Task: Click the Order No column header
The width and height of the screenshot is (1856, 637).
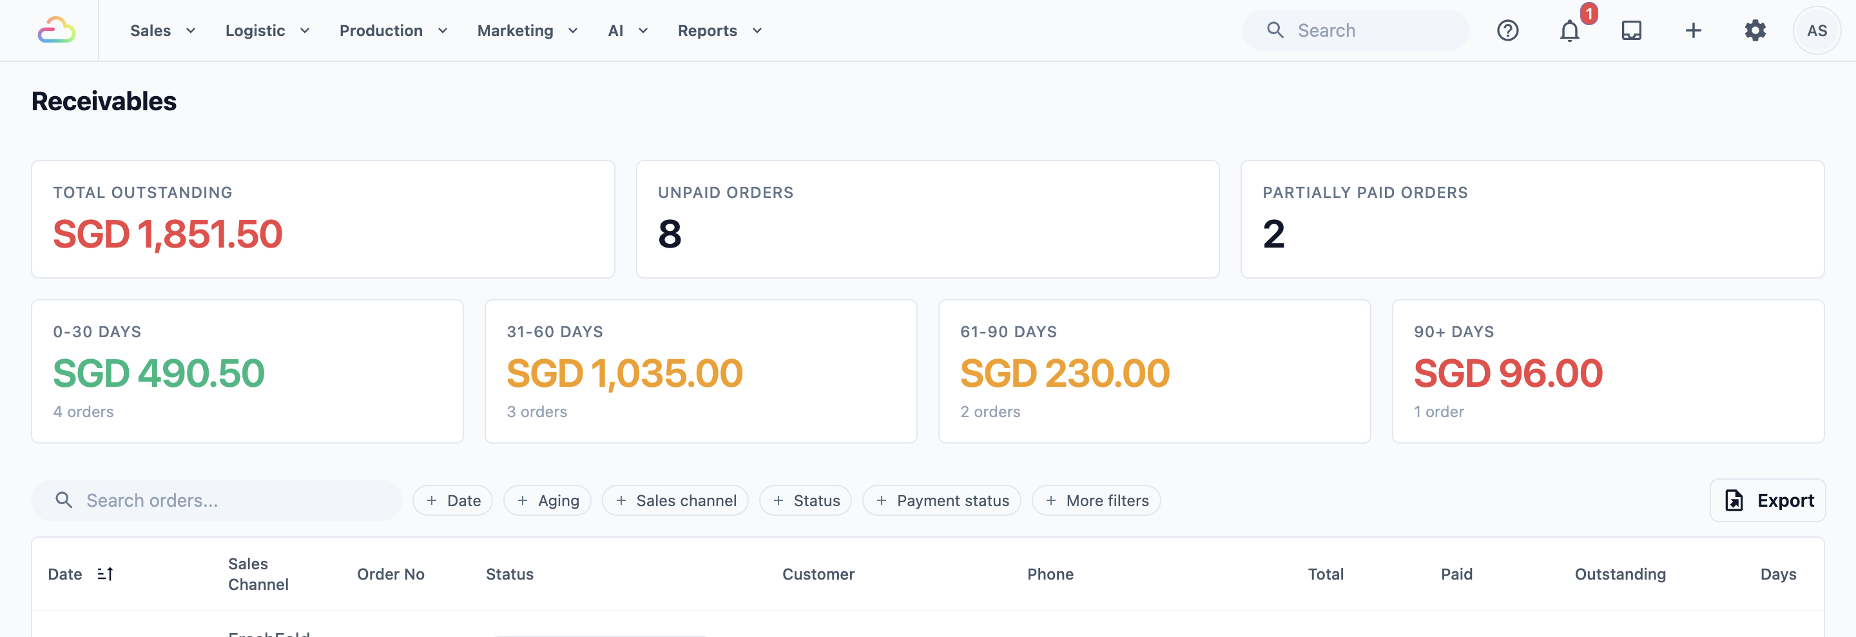Action: click(x=391, y=574)
